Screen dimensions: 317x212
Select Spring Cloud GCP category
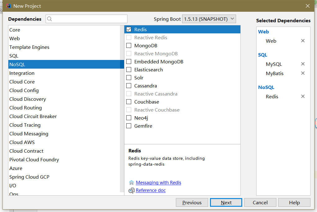click(x=64, y=177)
